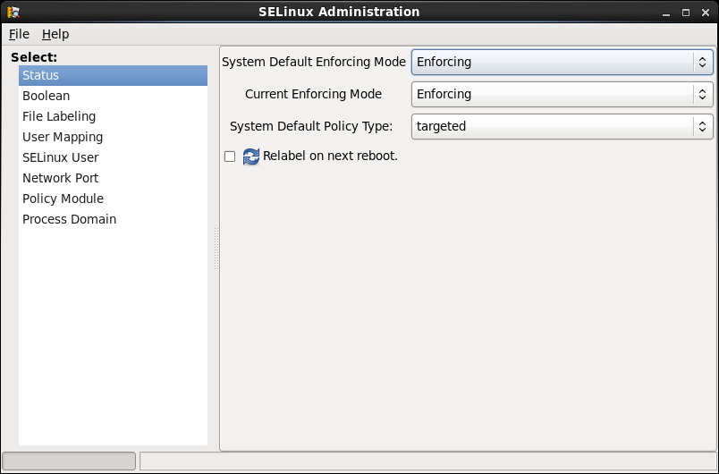
Task: Select Boolean in the sidebar list
Action: pyautogui.click(x=113, y=96)
